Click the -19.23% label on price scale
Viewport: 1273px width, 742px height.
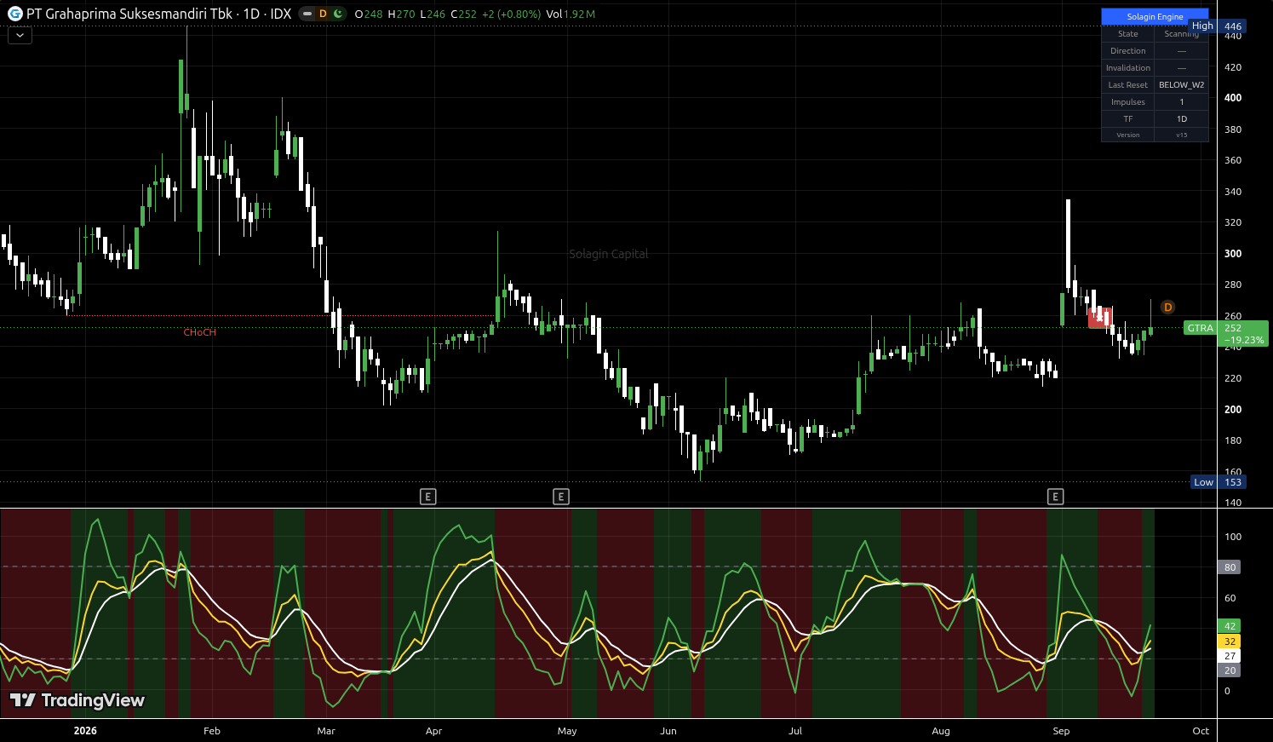pyautogui.click(x=1244, y=340)
